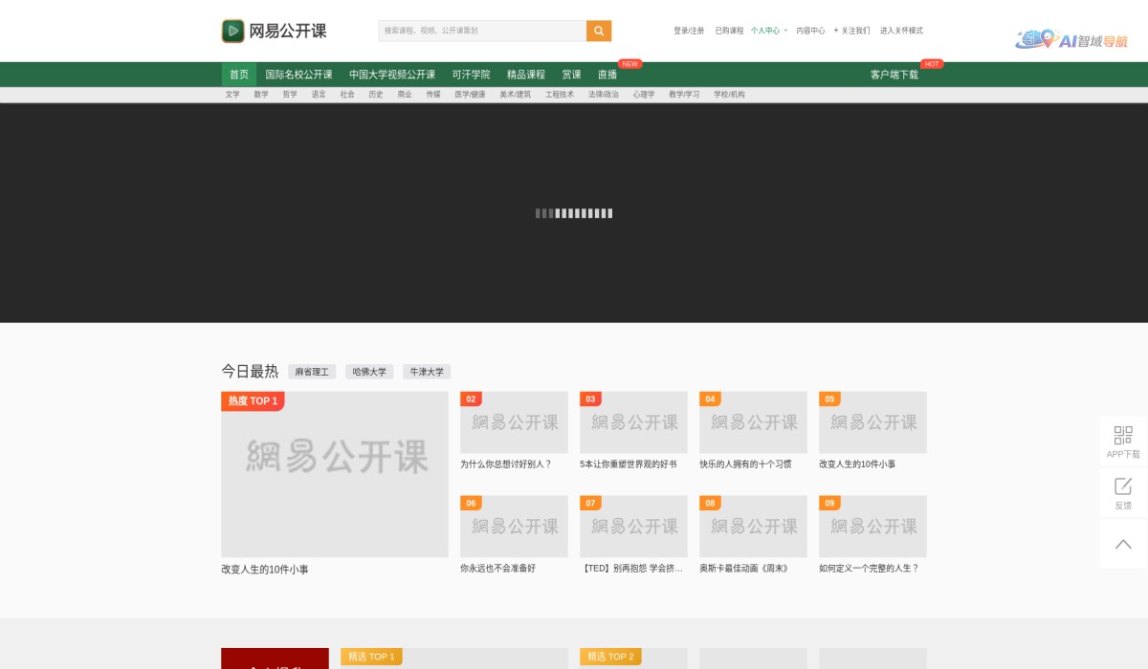Viewport: 1148px width, 669px height.
Task: Select the 哈佛大学 filter tag
Action: (x=369, y=372)
